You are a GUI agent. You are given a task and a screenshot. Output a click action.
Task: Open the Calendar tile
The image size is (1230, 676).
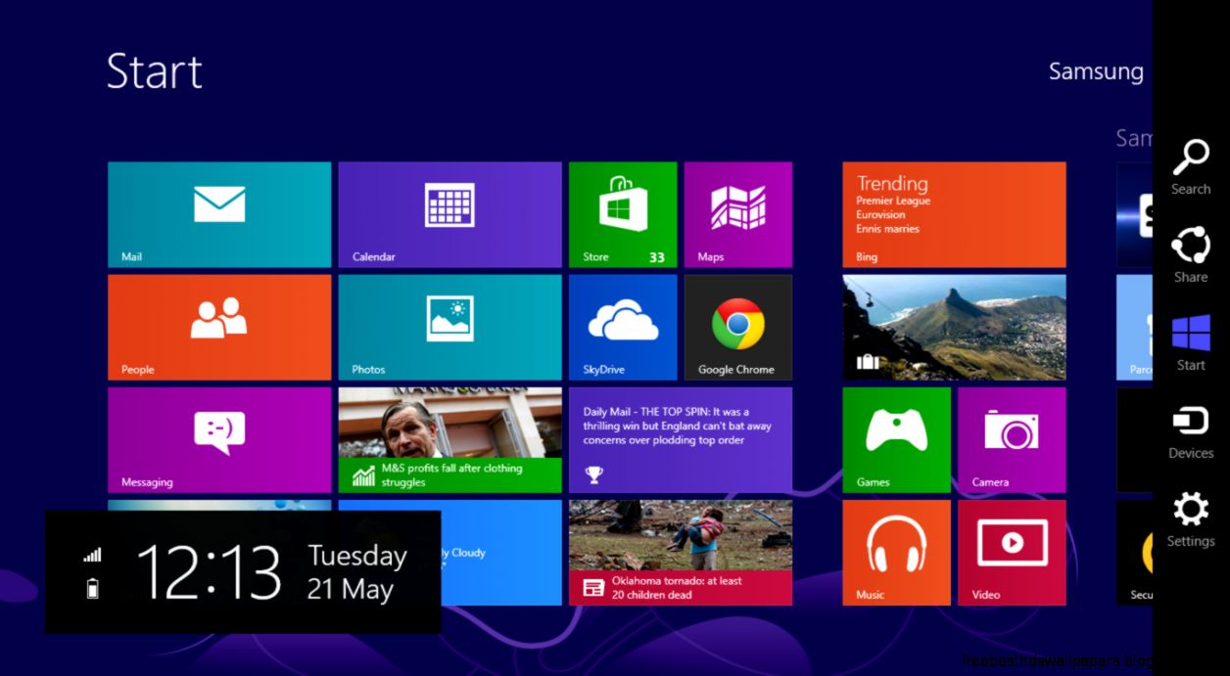click(x=449, y=214)
